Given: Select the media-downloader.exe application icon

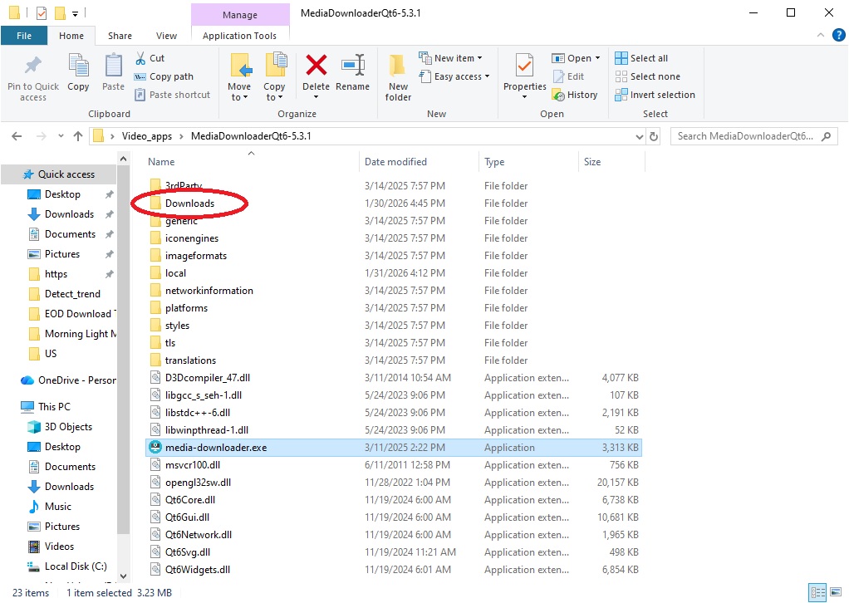Looking at the screenshot, I should 155,447.
